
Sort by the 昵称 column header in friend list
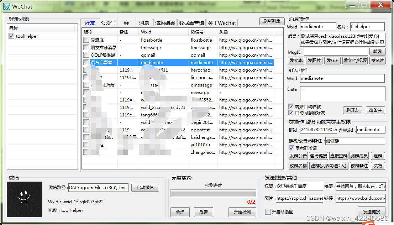click(100, 32)
